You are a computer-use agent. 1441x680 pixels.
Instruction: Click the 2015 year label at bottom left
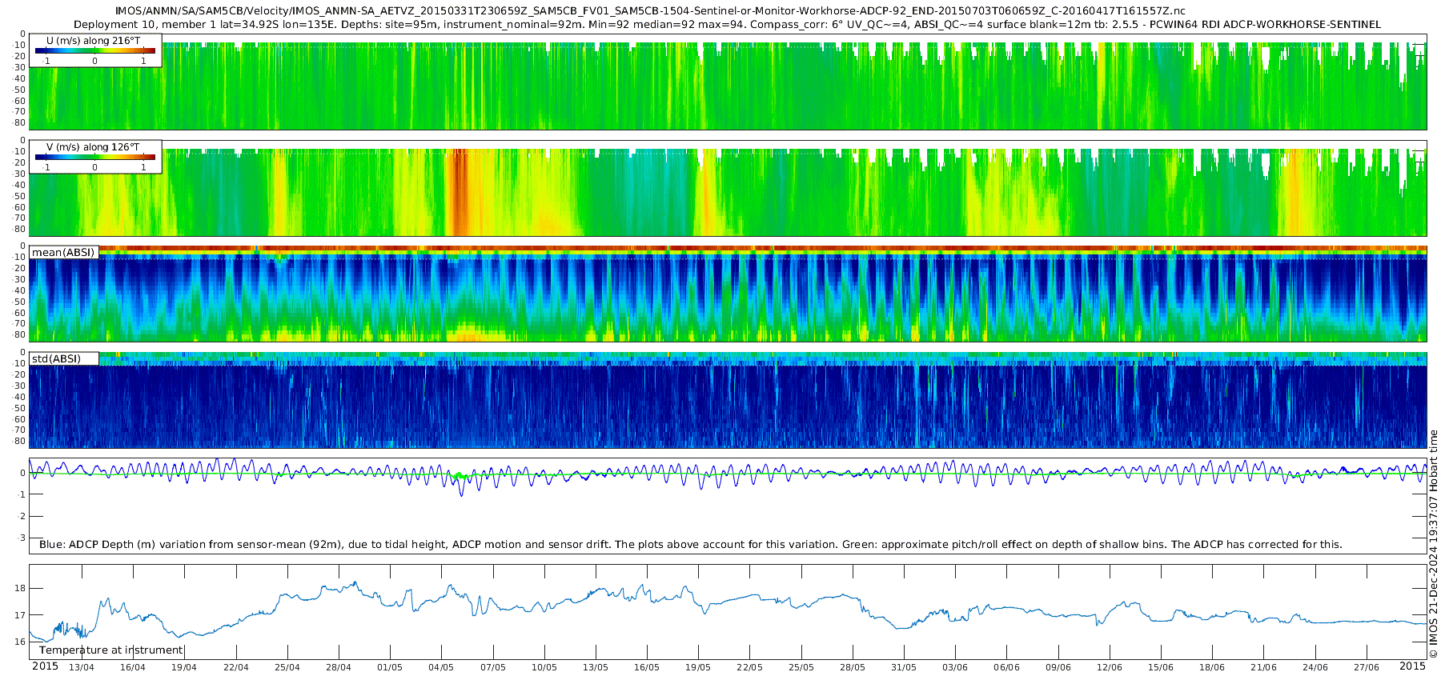tap(45, 666)
